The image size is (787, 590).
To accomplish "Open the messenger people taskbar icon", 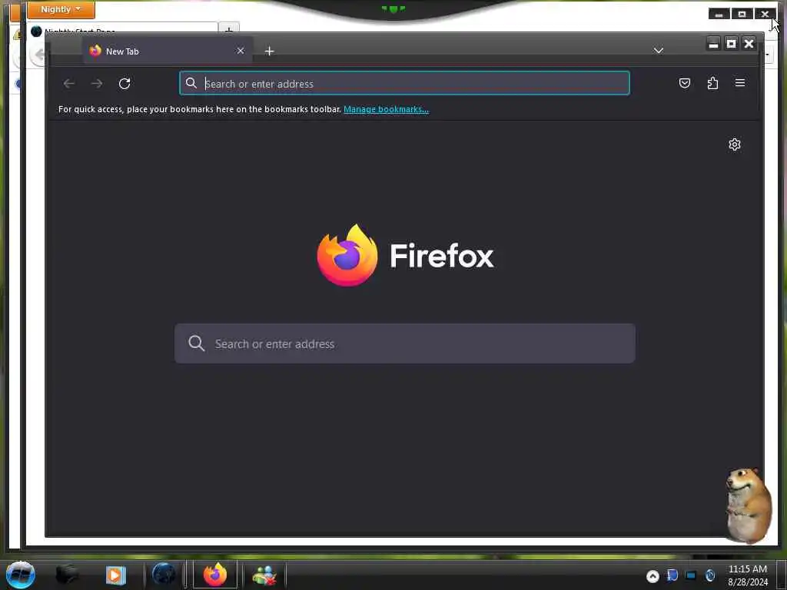I will [x=264, y=575].
